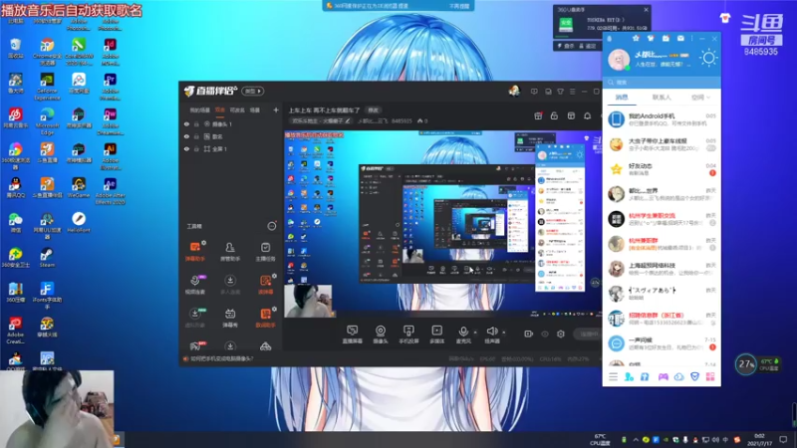The height and width of the screenshot is (448, 797).
Task: Open the QQ weather sun icon
Action: click(708, 58)
